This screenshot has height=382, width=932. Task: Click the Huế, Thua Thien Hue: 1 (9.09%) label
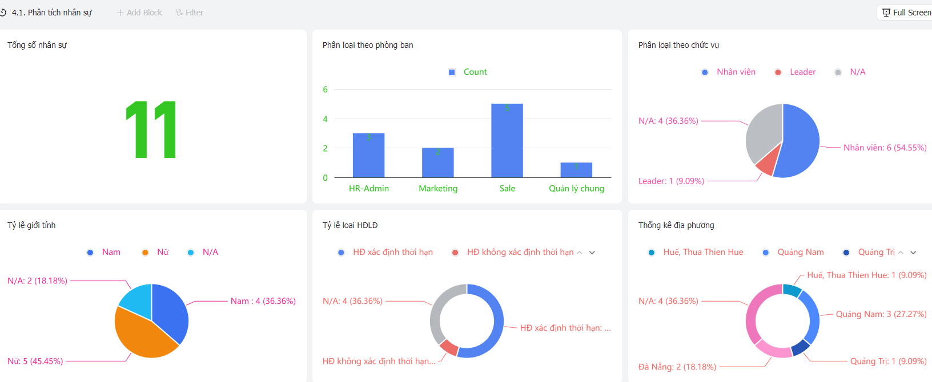point(867,275)
